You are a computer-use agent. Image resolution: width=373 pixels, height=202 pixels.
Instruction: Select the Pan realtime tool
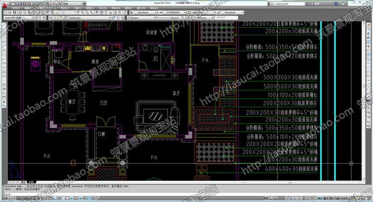pyautogui.click(x=78, y=12)
